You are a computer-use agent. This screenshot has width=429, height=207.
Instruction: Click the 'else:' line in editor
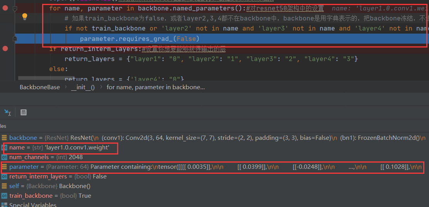(x=58, y=69)
